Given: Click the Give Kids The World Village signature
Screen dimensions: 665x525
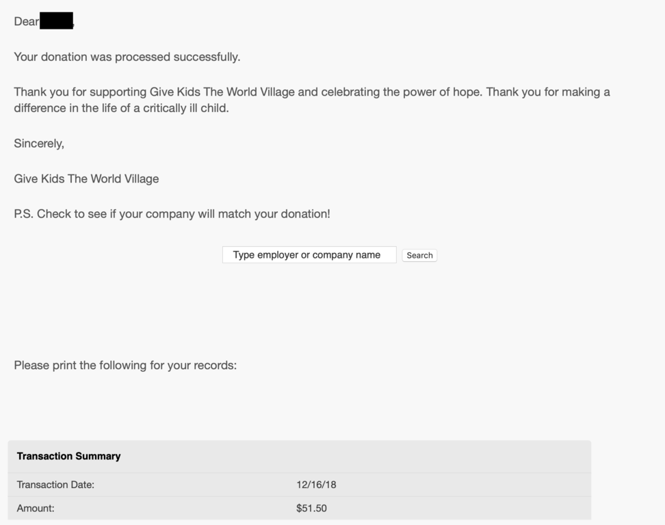Looking at the screenshot, I should [86, 179].
